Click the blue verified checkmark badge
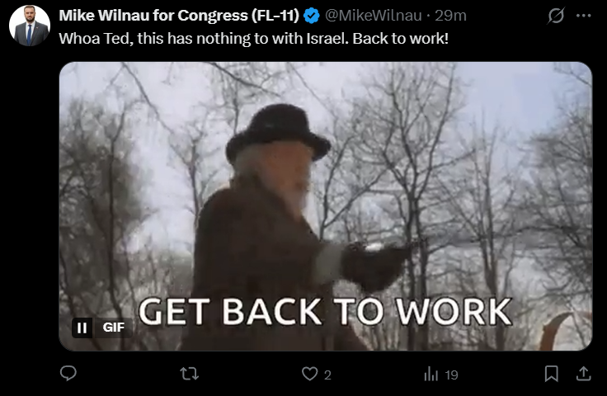 pyautogui.click(x=311, y=16)
